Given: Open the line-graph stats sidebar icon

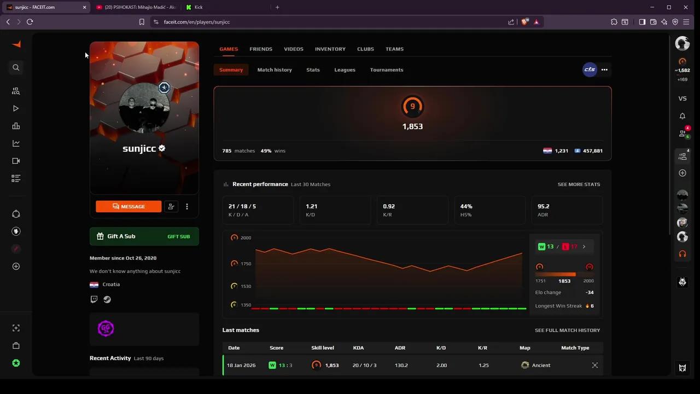Looking at the screenshot, I should coord(16,143).
